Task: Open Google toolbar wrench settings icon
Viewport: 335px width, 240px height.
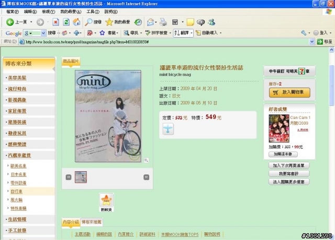Action: pyautogui.click(x=304, y=33)
